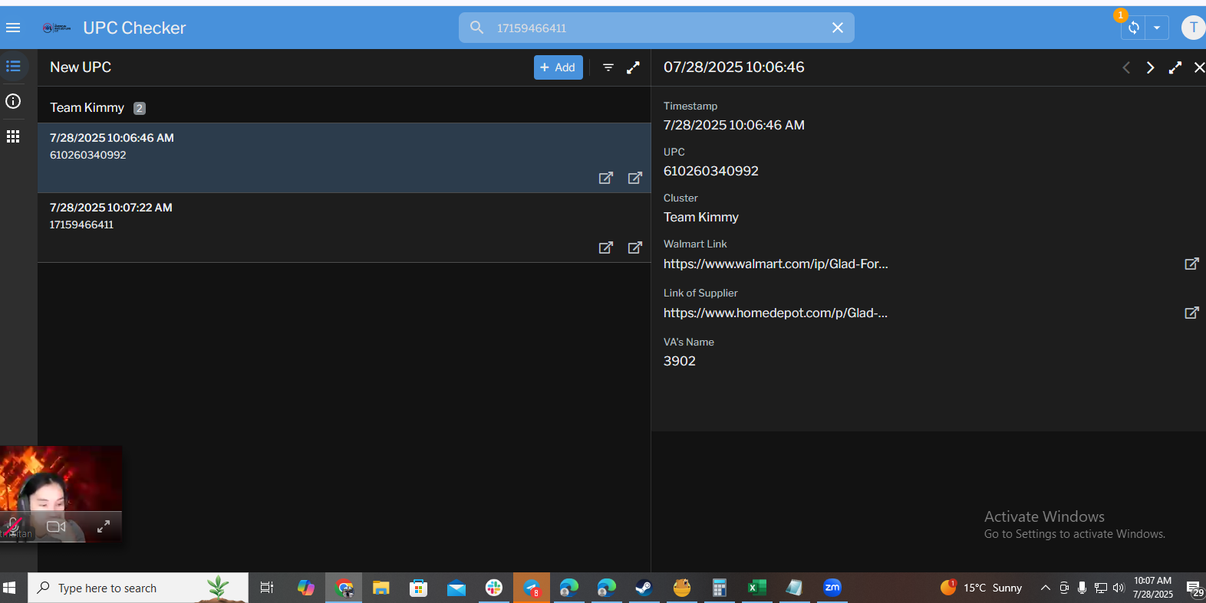The width and height of the screenshot is (1206, 603).
Task: Expand the detail panel to fullscreen
Action: pos(1175,67)
